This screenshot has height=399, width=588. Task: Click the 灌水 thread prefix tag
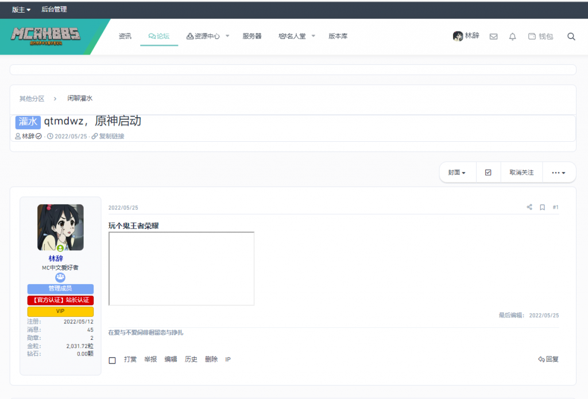click(x=28, y=122)
